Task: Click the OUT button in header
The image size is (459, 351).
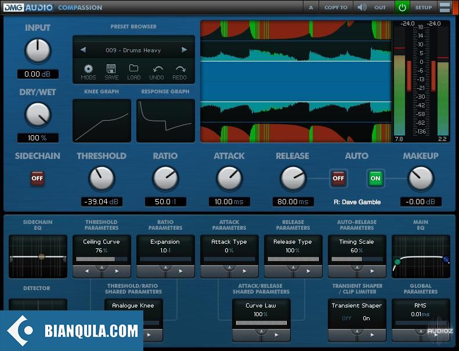Action: (x=380, y=8)
